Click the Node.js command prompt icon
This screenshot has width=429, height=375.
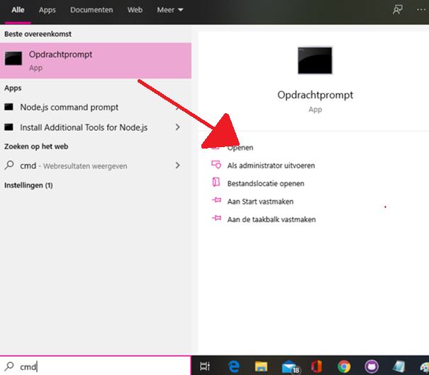(x=9, y=108)
